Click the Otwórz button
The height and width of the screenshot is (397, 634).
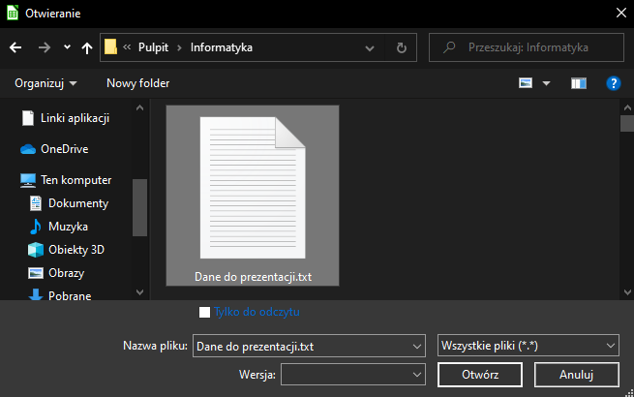[x=480, y=375]
